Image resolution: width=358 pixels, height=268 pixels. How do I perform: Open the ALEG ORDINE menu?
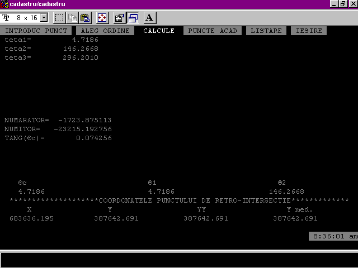point(105,31)
